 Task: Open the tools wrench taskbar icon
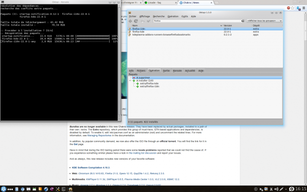point(58,189)
